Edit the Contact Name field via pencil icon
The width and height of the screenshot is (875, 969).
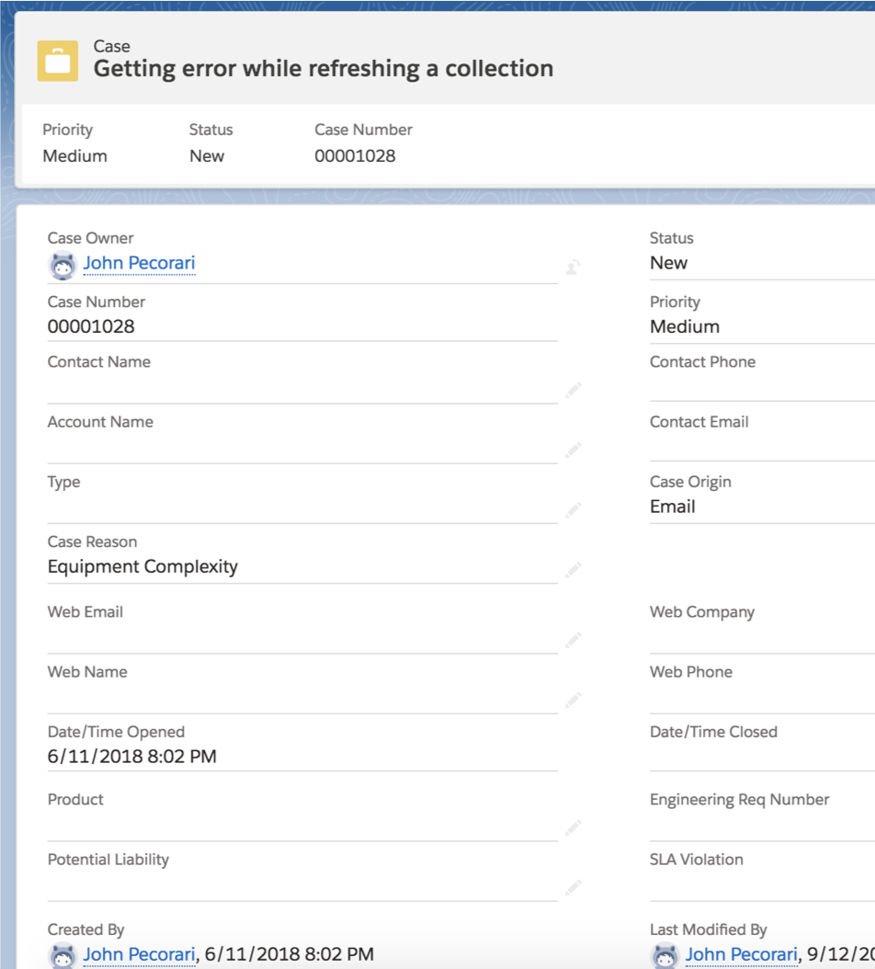[573, 391]
